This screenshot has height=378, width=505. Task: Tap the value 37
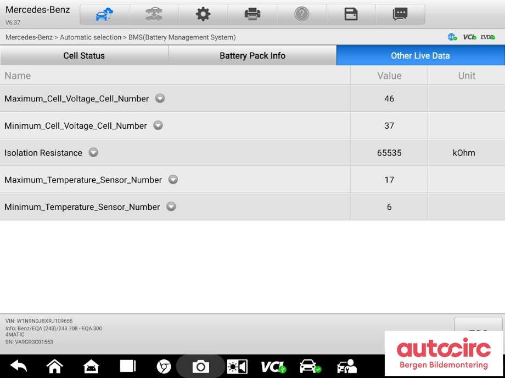389,125
